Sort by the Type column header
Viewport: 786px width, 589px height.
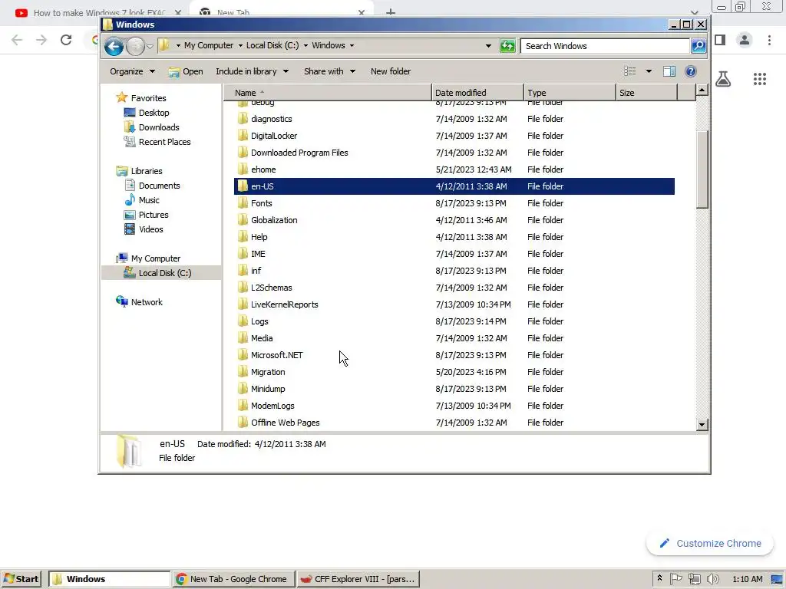[570, 93]
